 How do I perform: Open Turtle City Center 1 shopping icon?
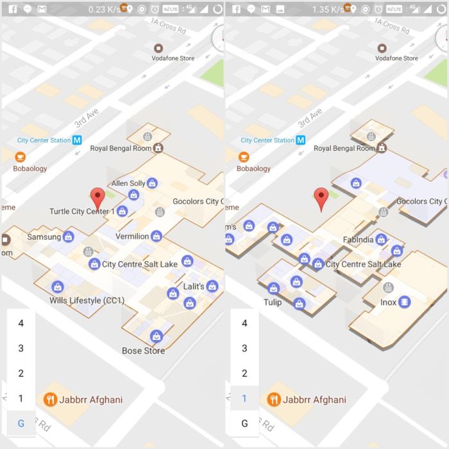pos(123,211)
